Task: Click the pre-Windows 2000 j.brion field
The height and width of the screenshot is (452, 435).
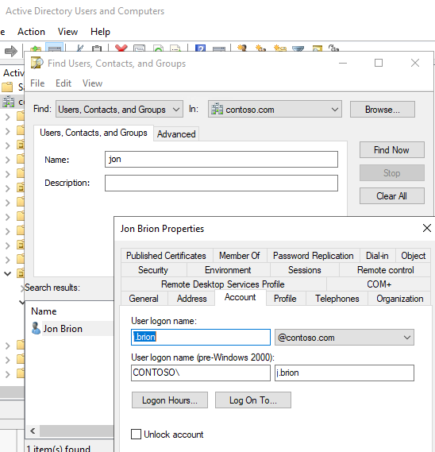Action: pyautogui.click(x=345, y=373)
